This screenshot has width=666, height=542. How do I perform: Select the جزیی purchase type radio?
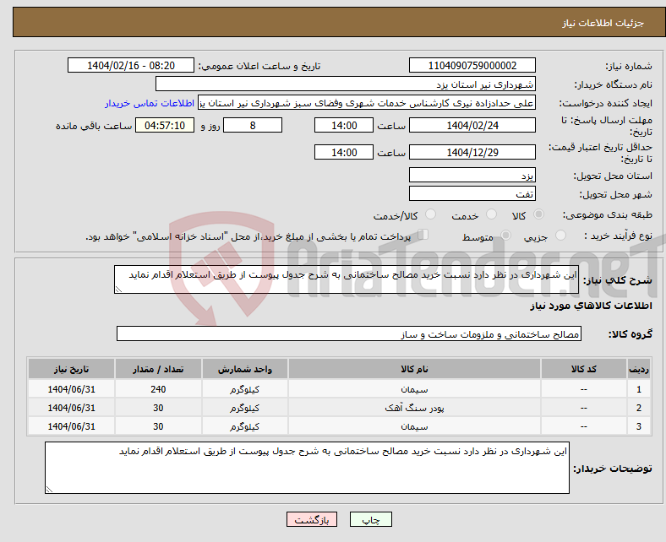tap(560, 236)
